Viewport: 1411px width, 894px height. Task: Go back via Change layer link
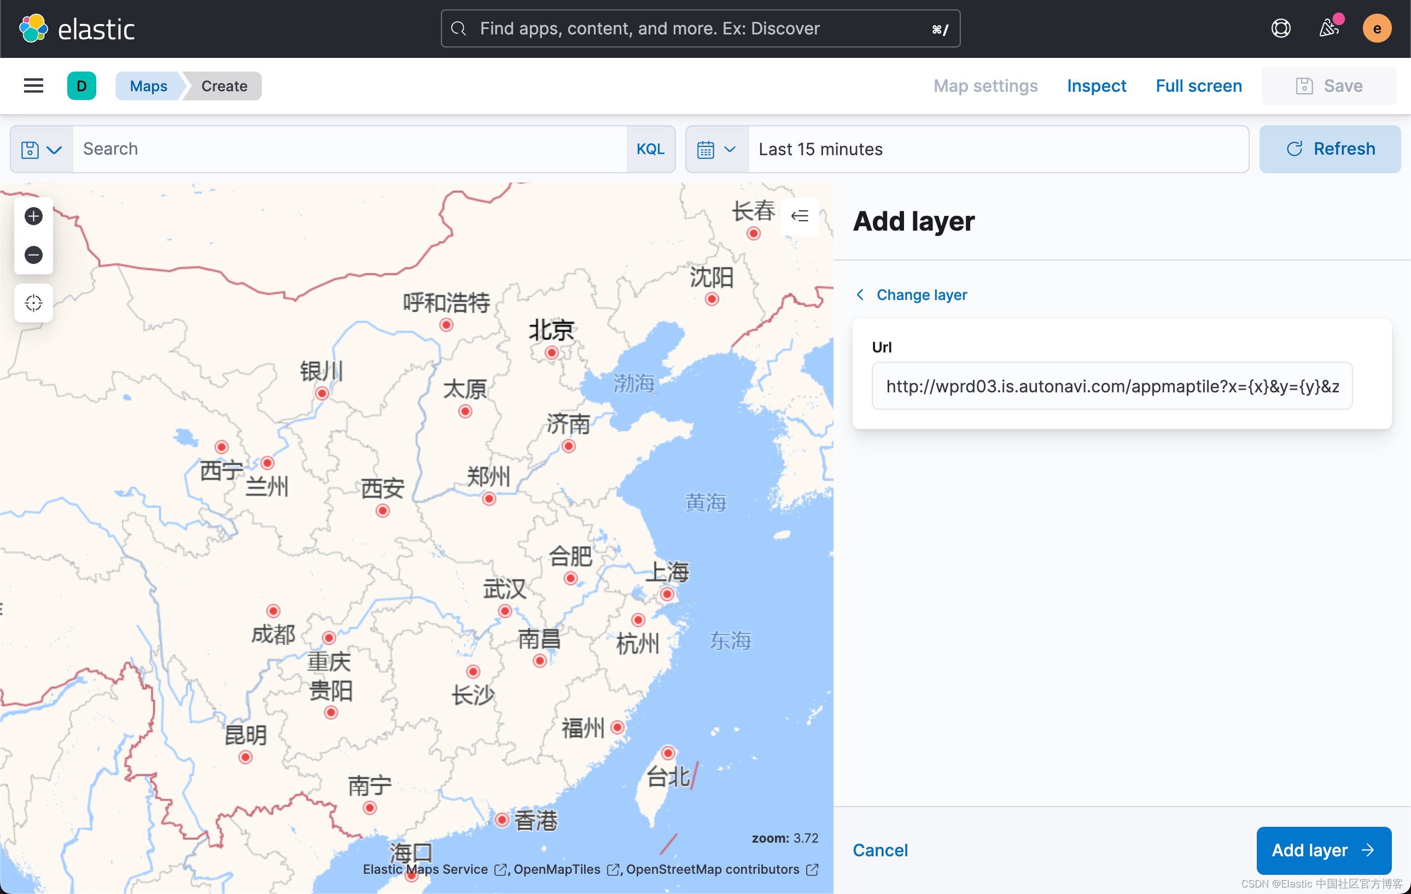[x=920, y=295]
